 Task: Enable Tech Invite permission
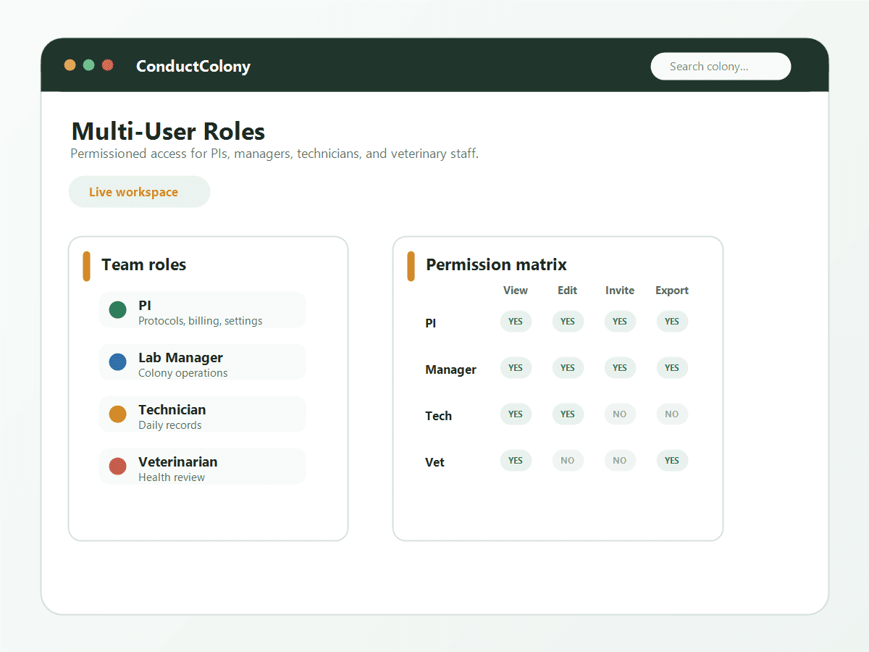[620, 414]
